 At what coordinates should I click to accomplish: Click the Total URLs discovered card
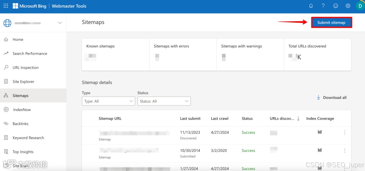pos(318,55)
